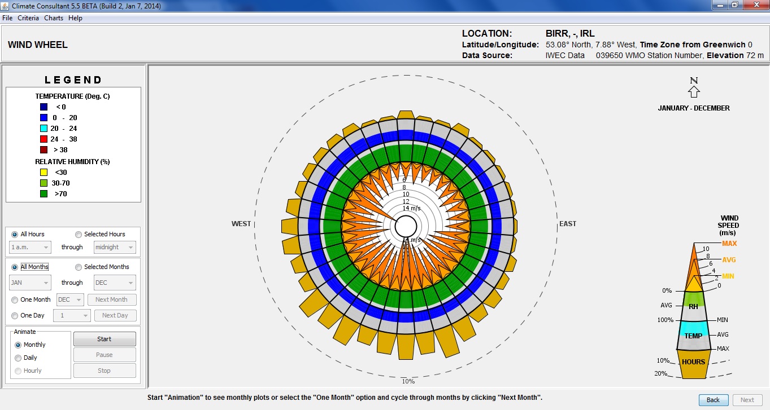The image size is (770, 410).
Task: Select the One Day radio button
Action: tap(15, 316)
